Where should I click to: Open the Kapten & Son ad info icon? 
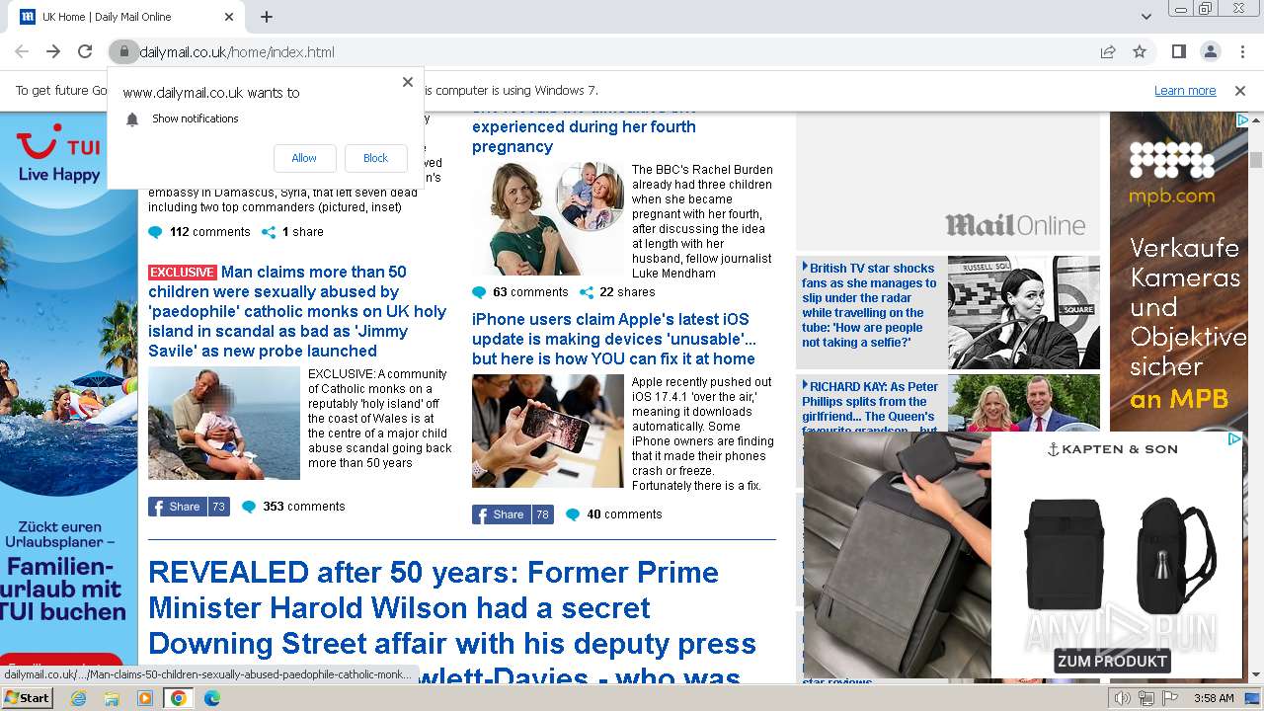pyautogui.click(x=1234, y=439)
